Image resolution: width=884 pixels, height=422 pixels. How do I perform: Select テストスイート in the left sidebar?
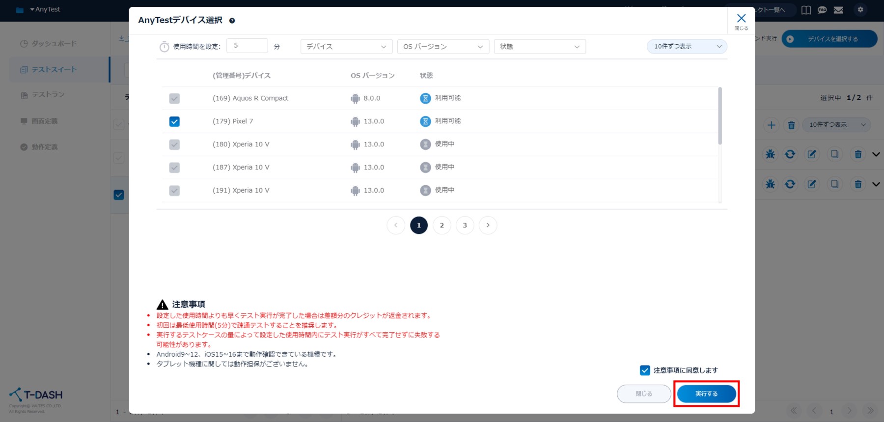coord(54,70)
